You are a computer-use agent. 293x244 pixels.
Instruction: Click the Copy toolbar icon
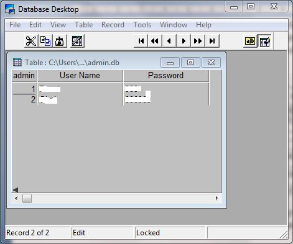coord(45,41)
